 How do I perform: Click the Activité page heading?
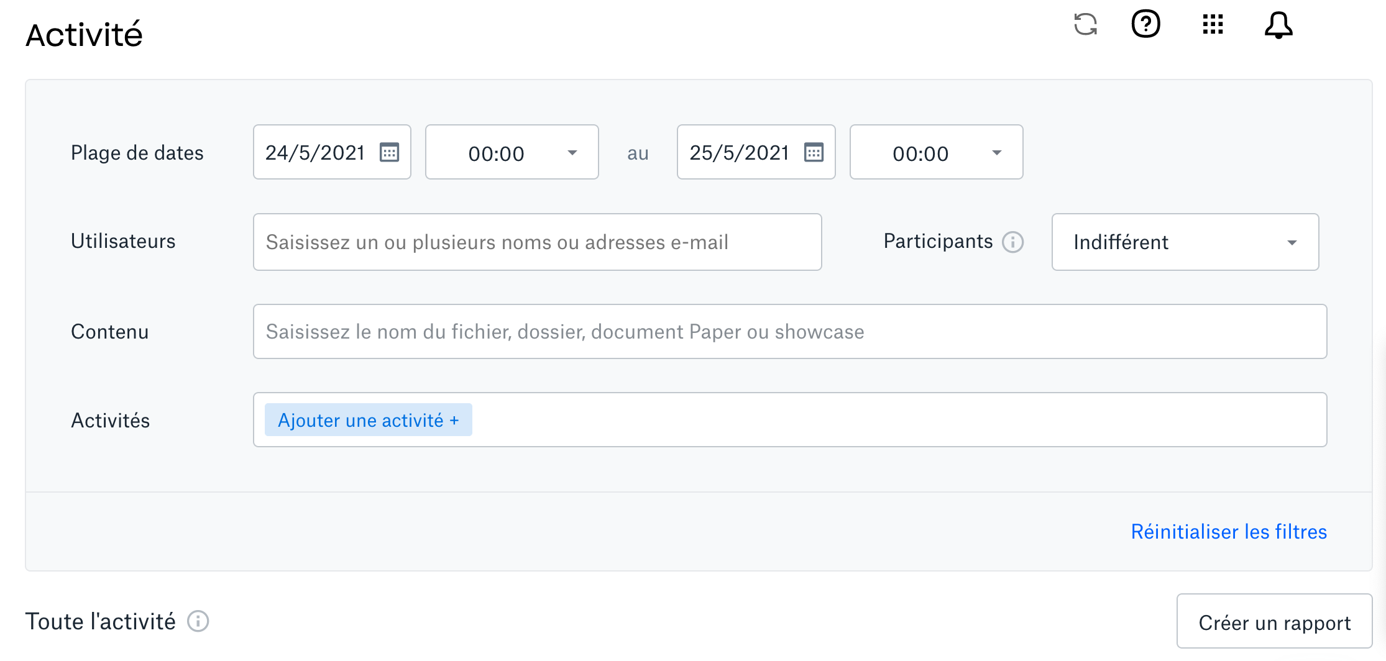click(x=84, y=35)
